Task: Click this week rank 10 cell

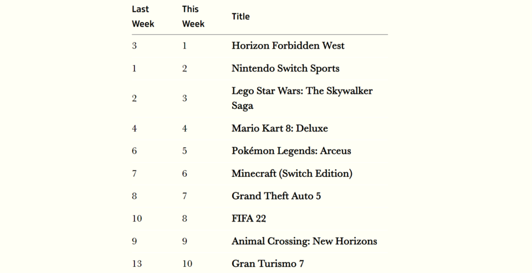Action: pos(187,264)
